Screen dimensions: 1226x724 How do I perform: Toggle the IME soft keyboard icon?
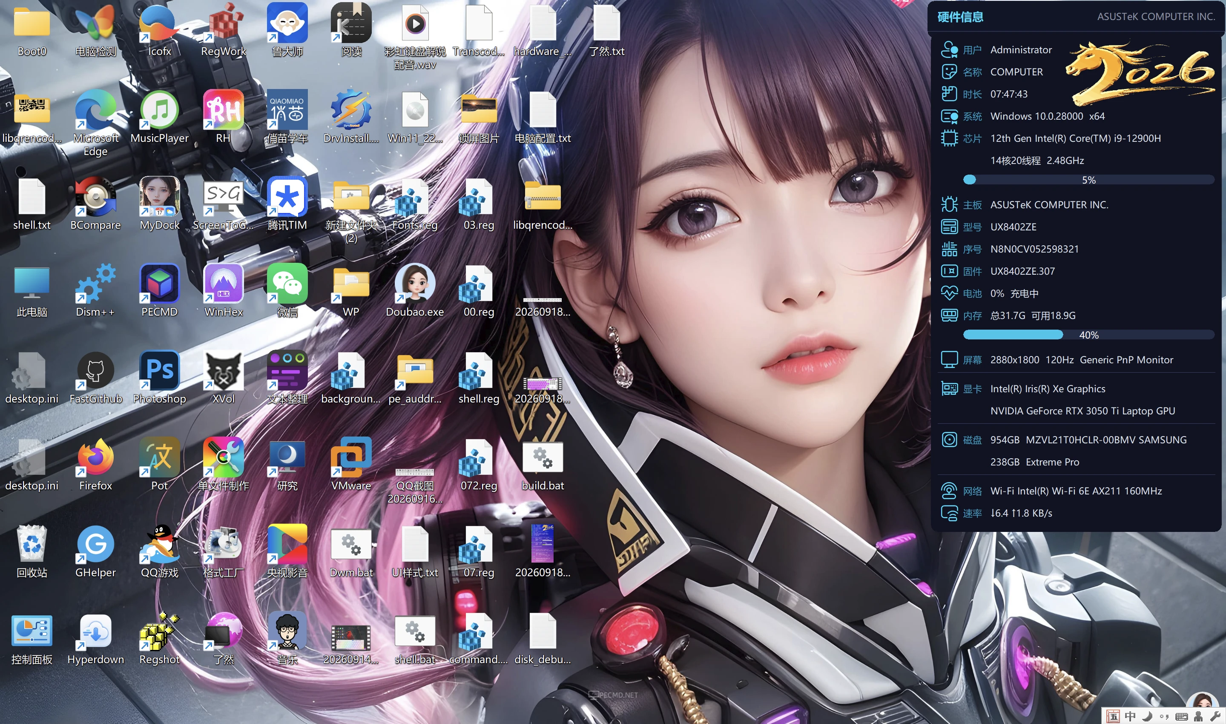[1181, 716]
